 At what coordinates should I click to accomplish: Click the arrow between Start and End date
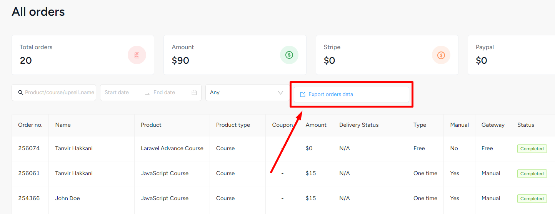[147, 93]
